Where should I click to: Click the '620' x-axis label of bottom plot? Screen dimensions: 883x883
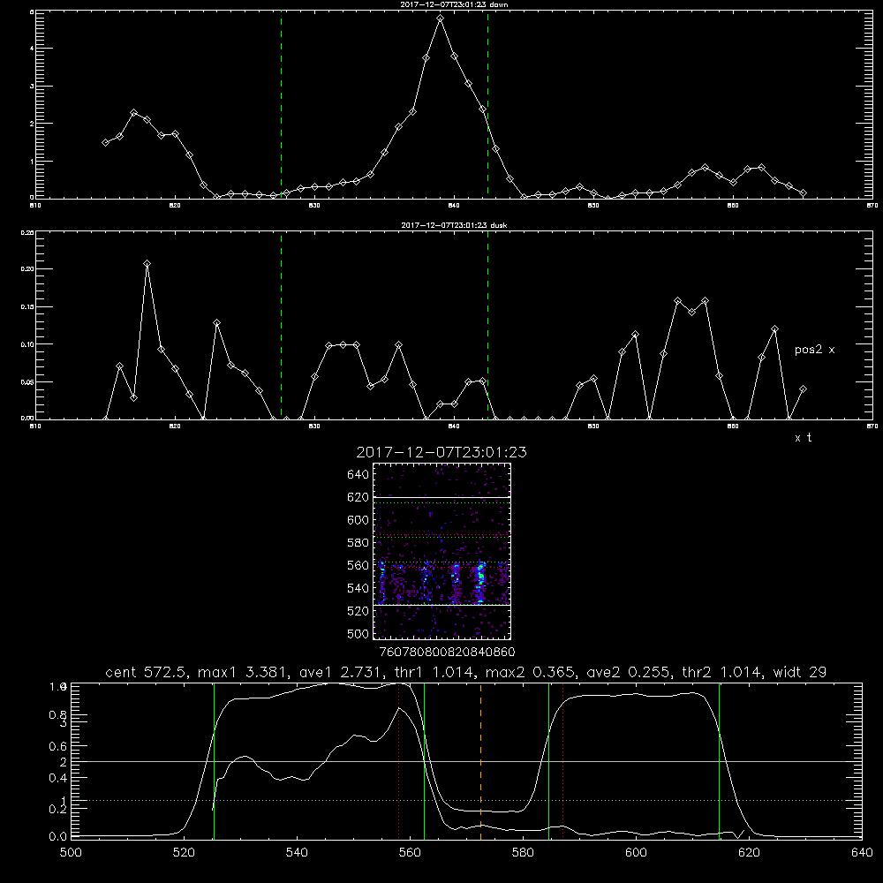coord(749,852)
